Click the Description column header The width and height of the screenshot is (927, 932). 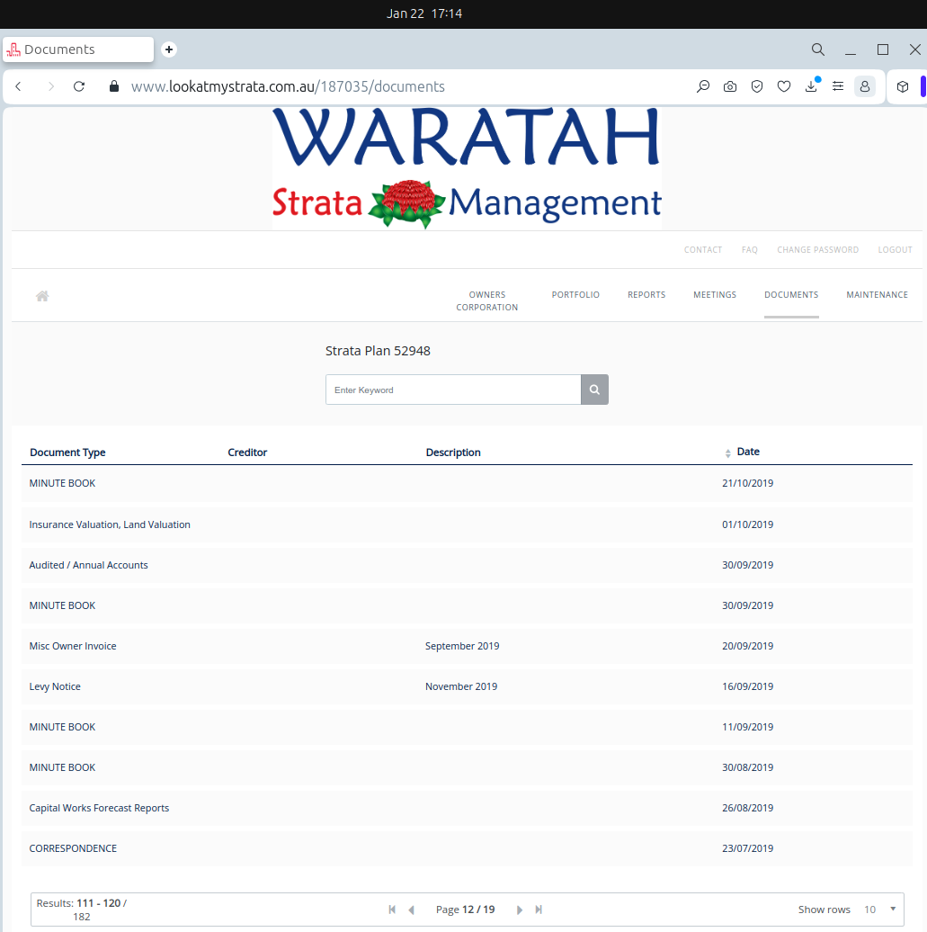pyautogui.click(x=453, y=453)
